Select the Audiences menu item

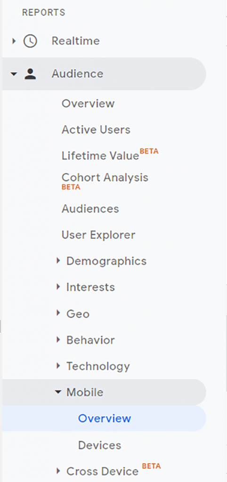pyautogui.click(x=90, y=209)
